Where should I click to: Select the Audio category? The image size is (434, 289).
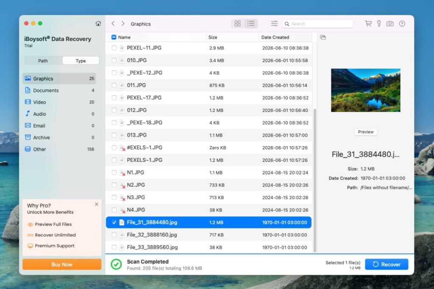coord(59,114)
